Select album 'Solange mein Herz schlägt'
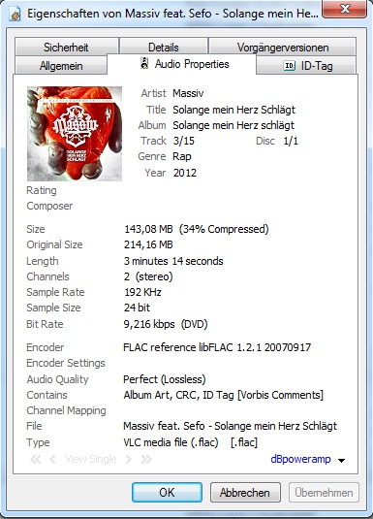This screenshot has width=373, height=519. [x=233, y=125]
